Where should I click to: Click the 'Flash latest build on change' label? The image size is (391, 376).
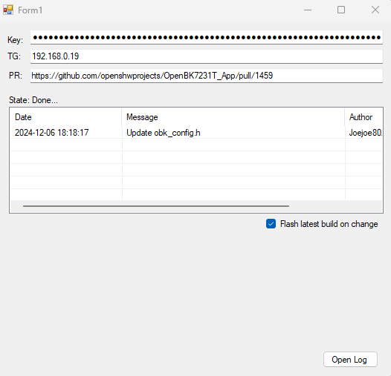coord(329,224)
